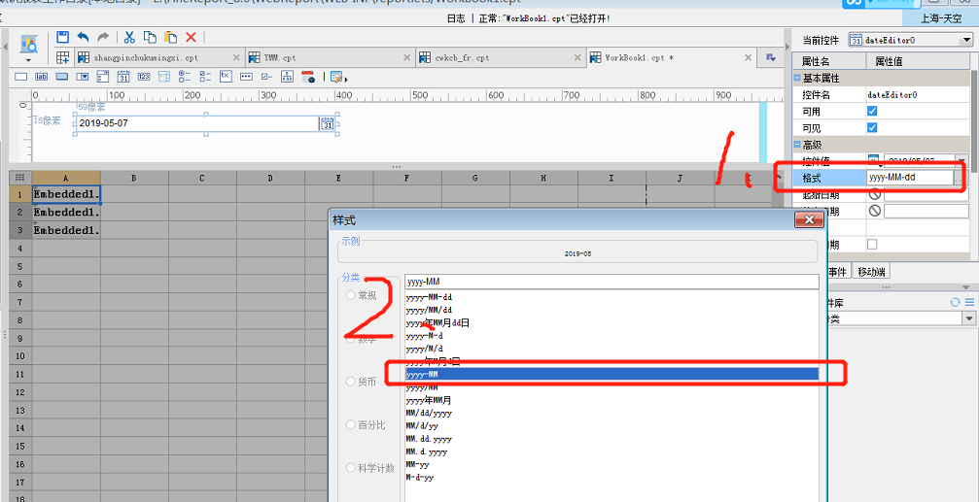Redo the previous action

(x=103, y=38)
